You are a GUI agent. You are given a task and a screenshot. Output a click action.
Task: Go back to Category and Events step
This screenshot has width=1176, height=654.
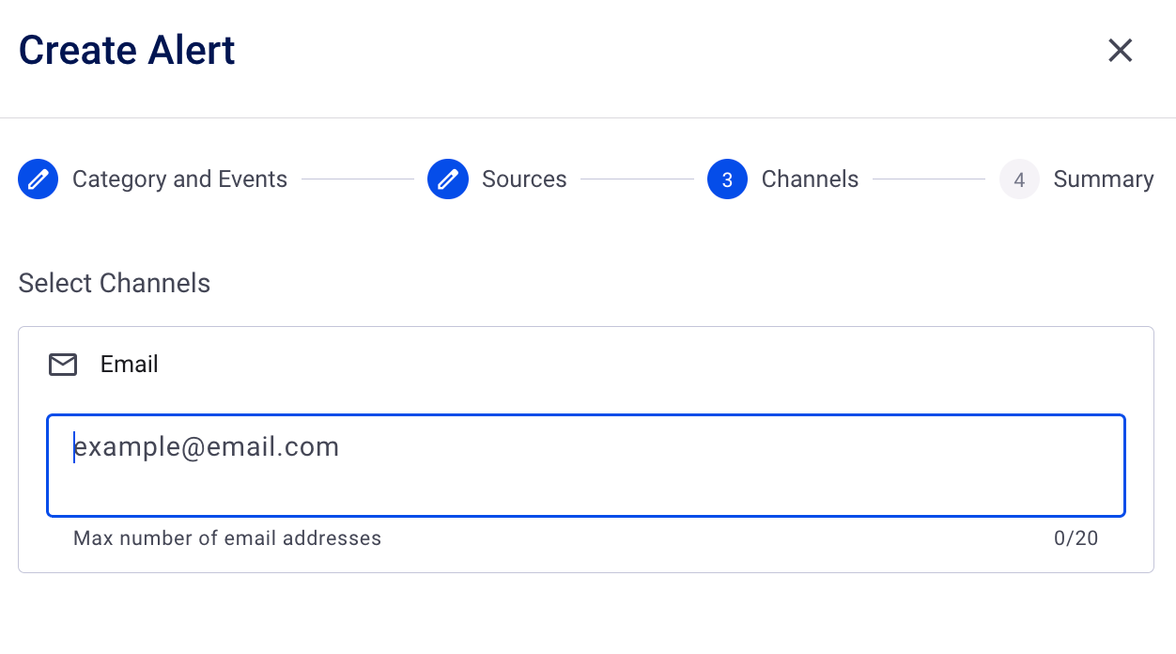tap(179, 179)
